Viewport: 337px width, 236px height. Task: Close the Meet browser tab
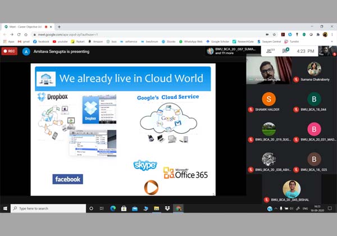click(x=51, y=27)
